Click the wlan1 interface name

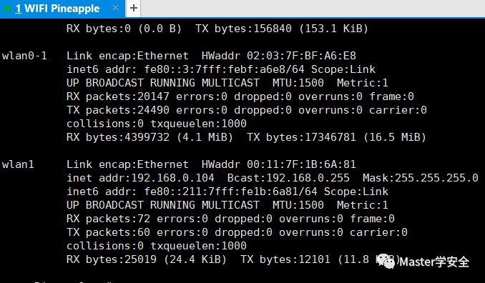[18, 164]
